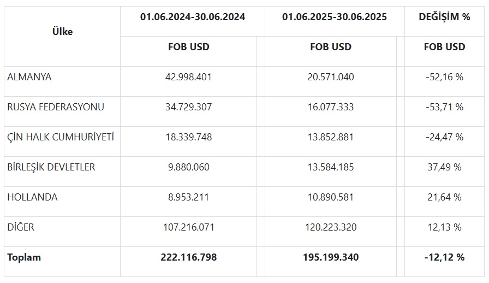
Task: Click the total 195.199.340 cell
Action: pyautogui.click(x=331, y=257)
